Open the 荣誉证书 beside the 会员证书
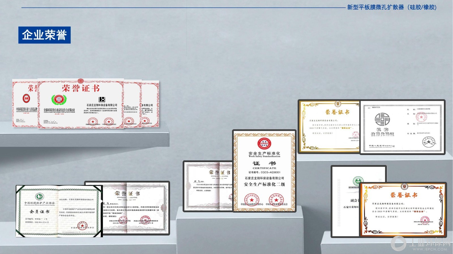 point(136,208)
